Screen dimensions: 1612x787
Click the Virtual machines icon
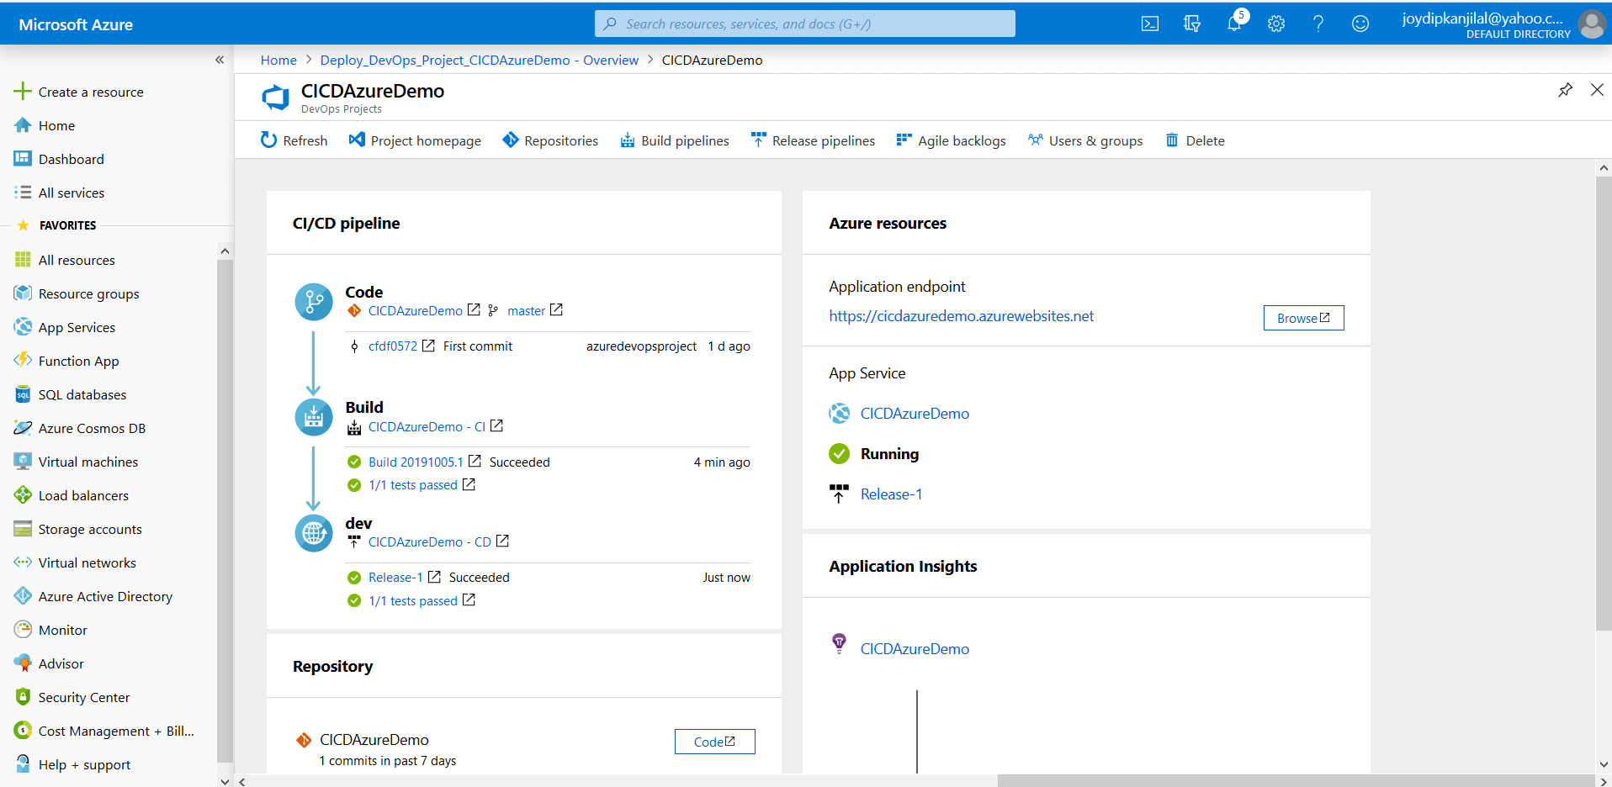click(23, 462)
